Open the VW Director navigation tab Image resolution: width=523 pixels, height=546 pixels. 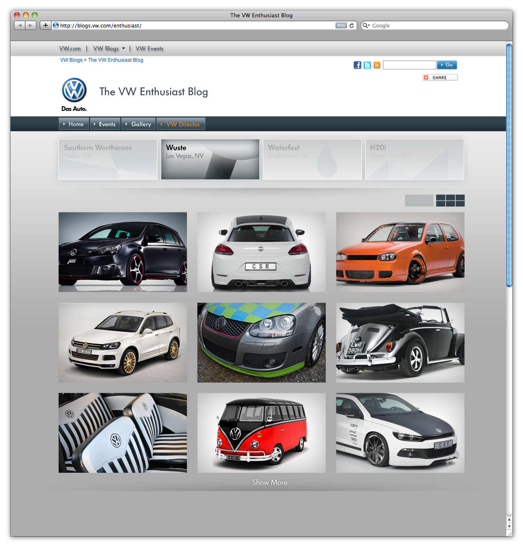[x=181, y=124]
